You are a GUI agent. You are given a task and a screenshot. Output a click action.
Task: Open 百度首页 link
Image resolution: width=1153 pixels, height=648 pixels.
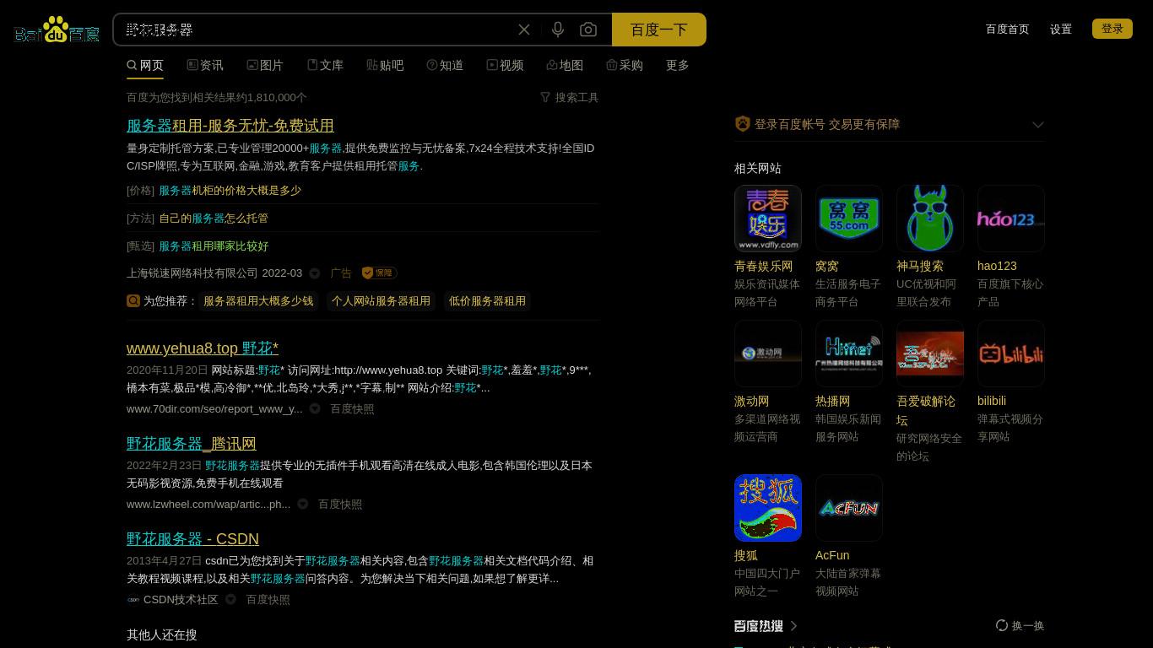(x=1007, y=29)
